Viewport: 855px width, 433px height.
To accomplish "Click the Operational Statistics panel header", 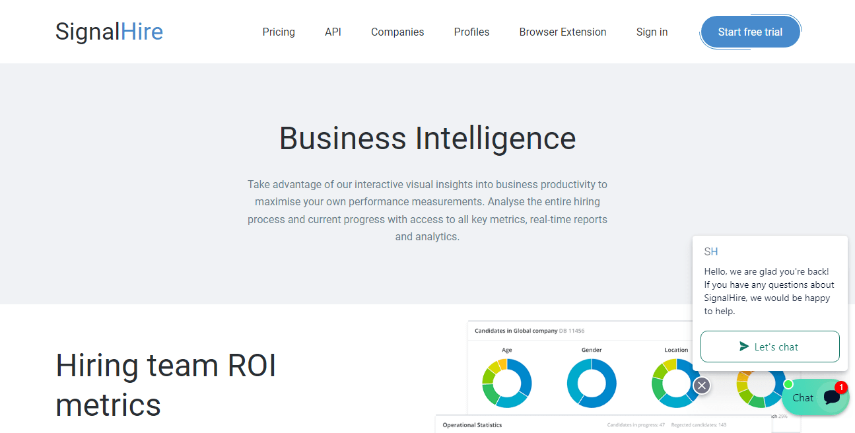I will point(472,425).
